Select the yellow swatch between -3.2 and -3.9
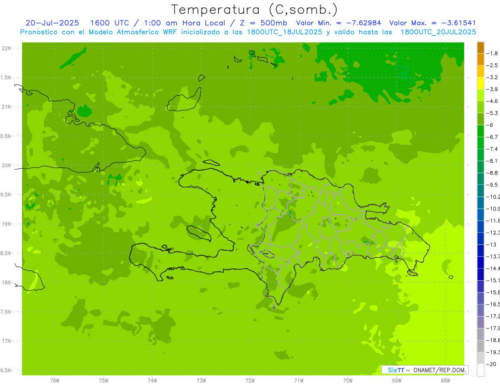500x386 pixels. click(x=480, y=83)
